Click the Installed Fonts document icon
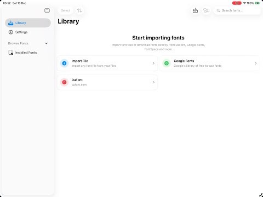The width and height of the screenshot is (263, 197). point(11,53)
